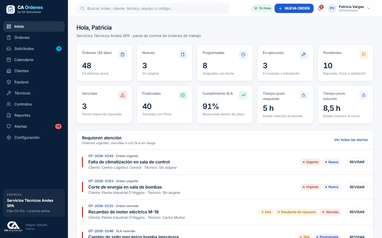Click the flag icon on Pendientes card

pyautogui.click(x=363, y=54)
